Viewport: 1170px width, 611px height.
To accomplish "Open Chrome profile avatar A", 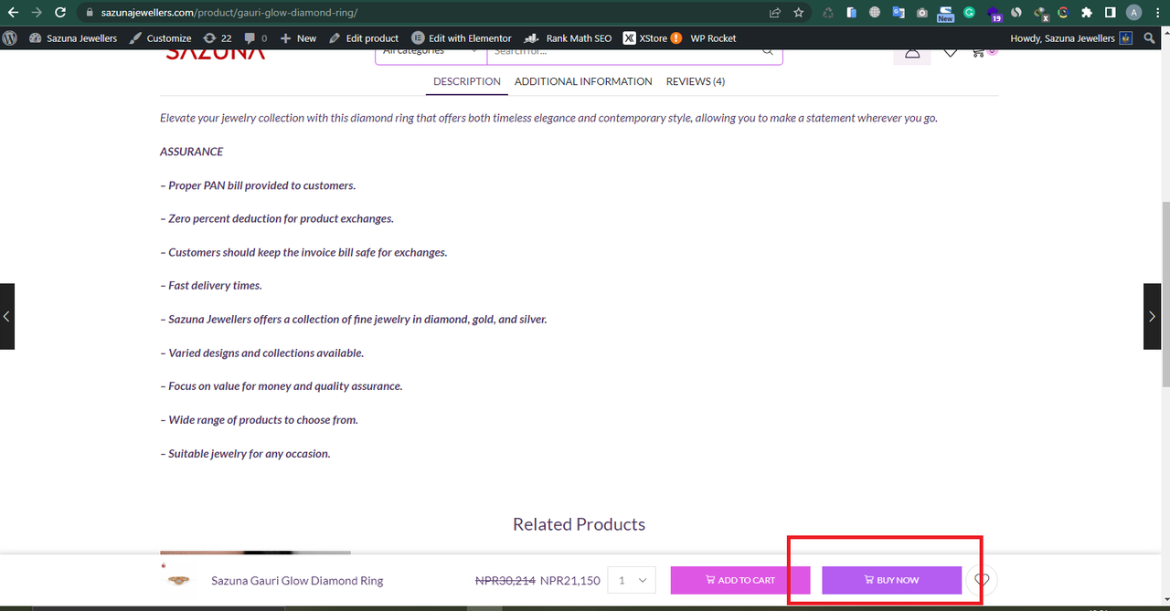I will [x=1134, y=13].
